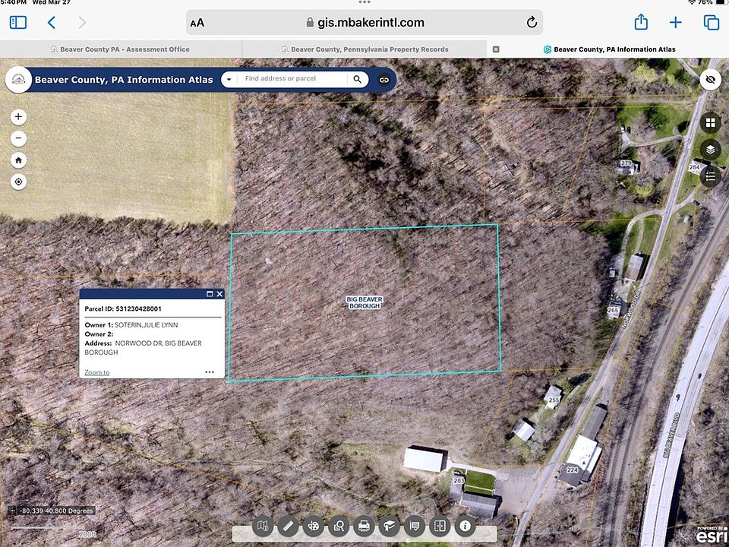Tap the gis.mbakerintl.com address bar

[365, 22]
